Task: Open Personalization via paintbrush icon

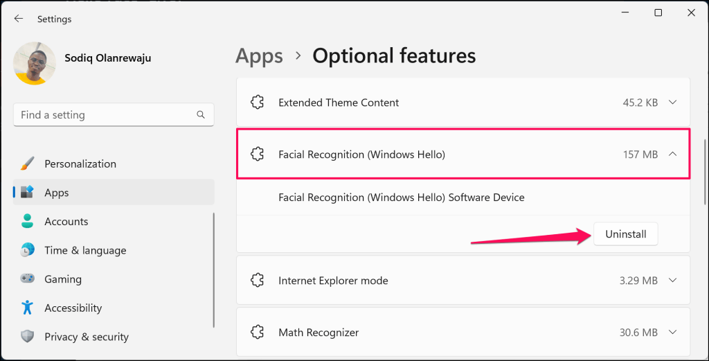Action: click(x=28, y=164)
